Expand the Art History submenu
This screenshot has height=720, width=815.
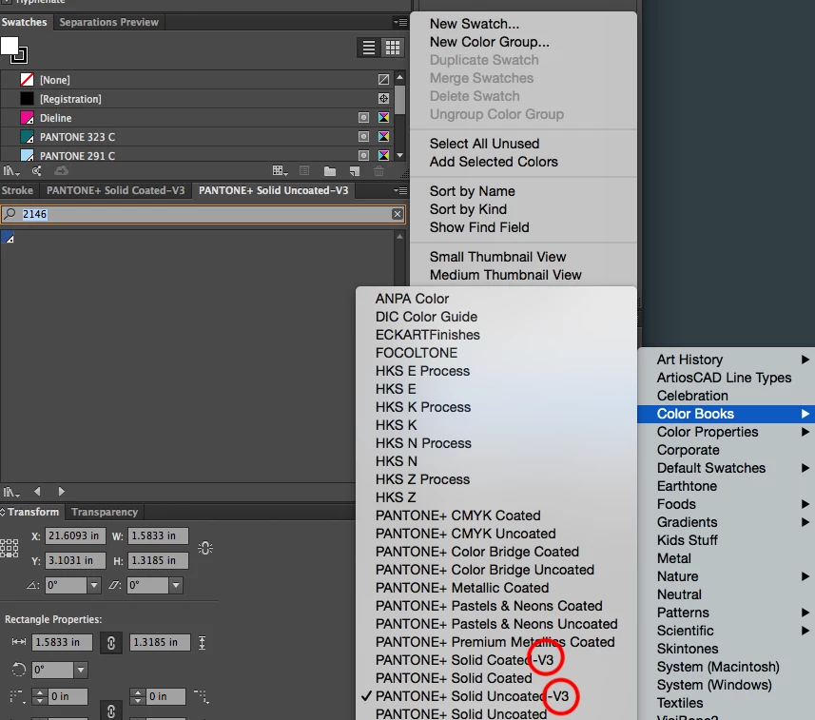(727, 360)
